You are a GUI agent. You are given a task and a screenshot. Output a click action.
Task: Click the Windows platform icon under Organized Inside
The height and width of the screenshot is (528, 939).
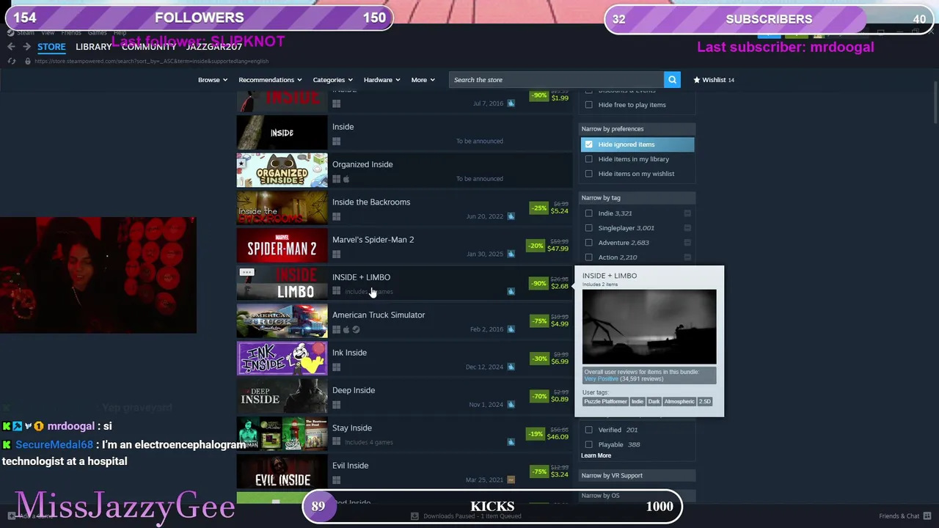point(336,179)
